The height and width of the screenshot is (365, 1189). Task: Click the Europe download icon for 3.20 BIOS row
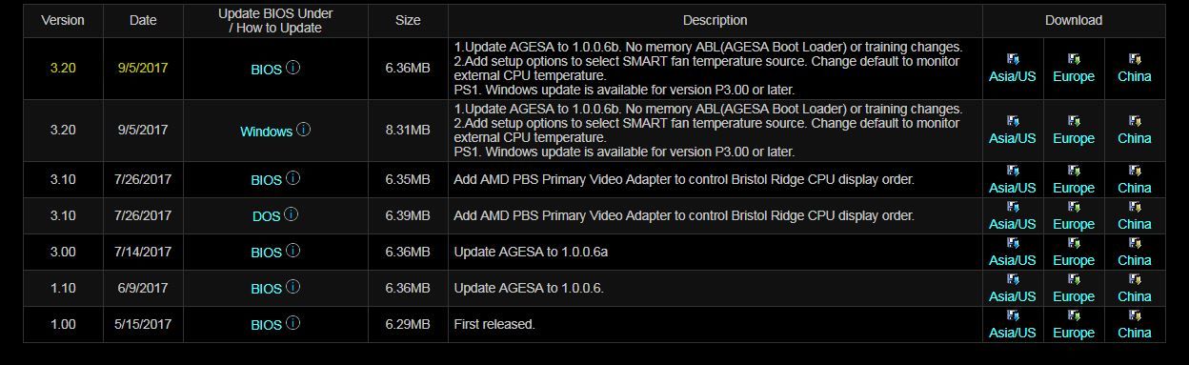(1074, 59)
